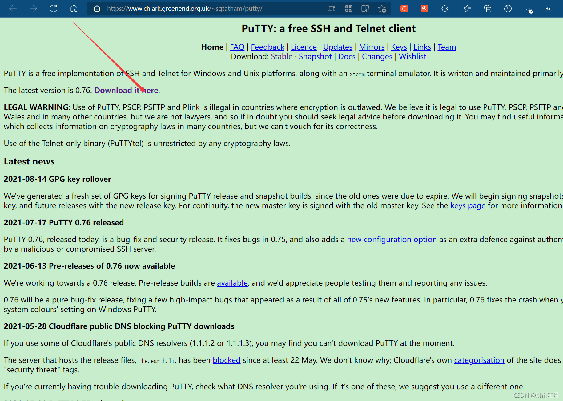
Task: Open the downloads icon
Action: [529, 9]
